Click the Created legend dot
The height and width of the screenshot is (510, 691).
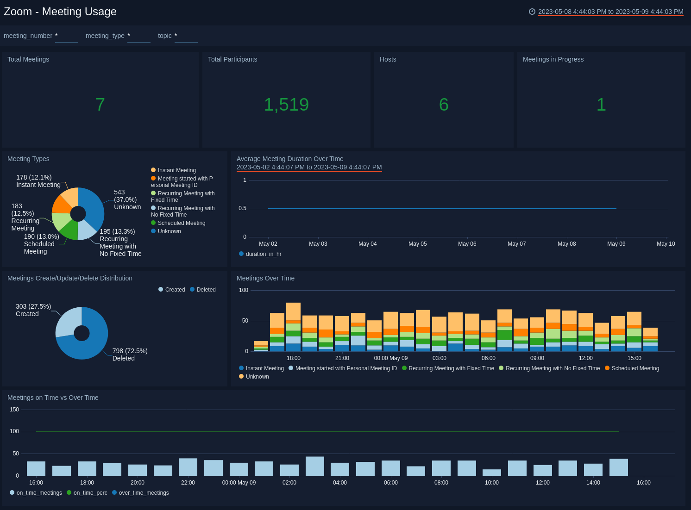[160, 289]
